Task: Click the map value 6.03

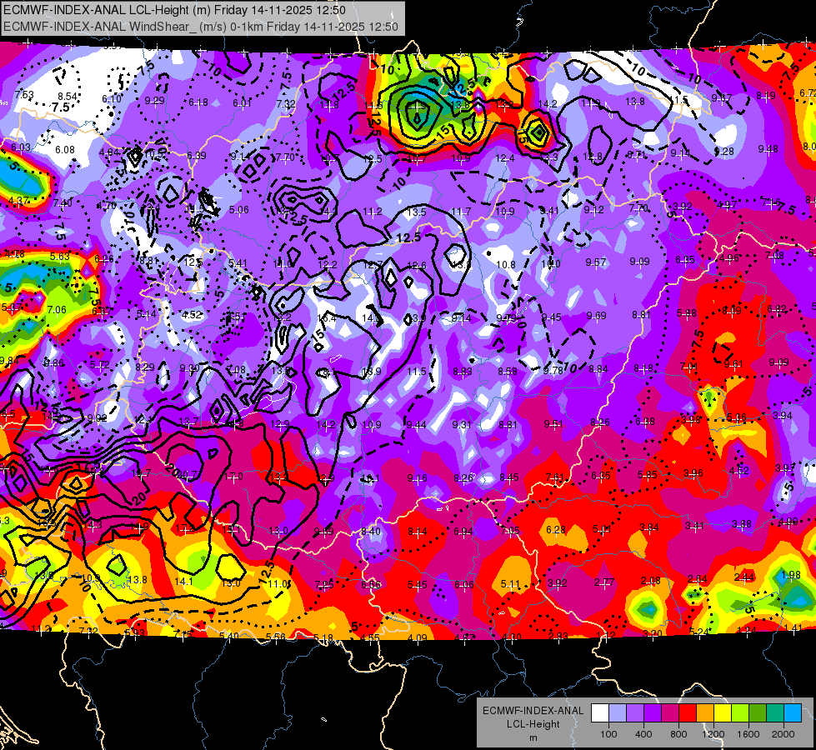Action: (21, 147)
